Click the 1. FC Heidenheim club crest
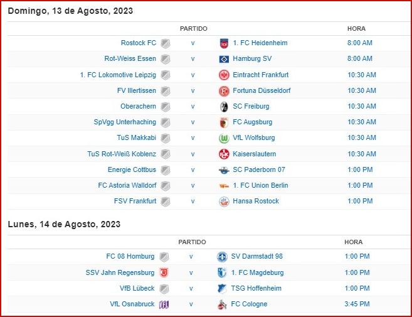This screenshot has height=317, width=412. (x=224, y=43)
